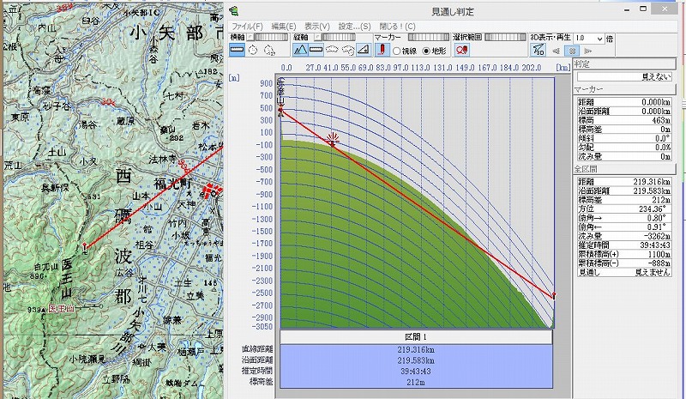Select the 視線 radio button

396,51
